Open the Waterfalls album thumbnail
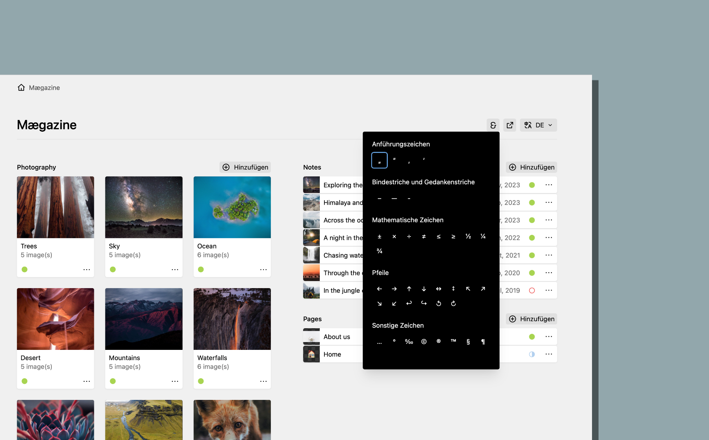This screenshot has height=440, width=709. [x=232, y=319]
